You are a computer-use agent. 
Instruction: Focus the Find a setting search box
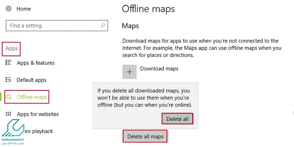point(57,25)
